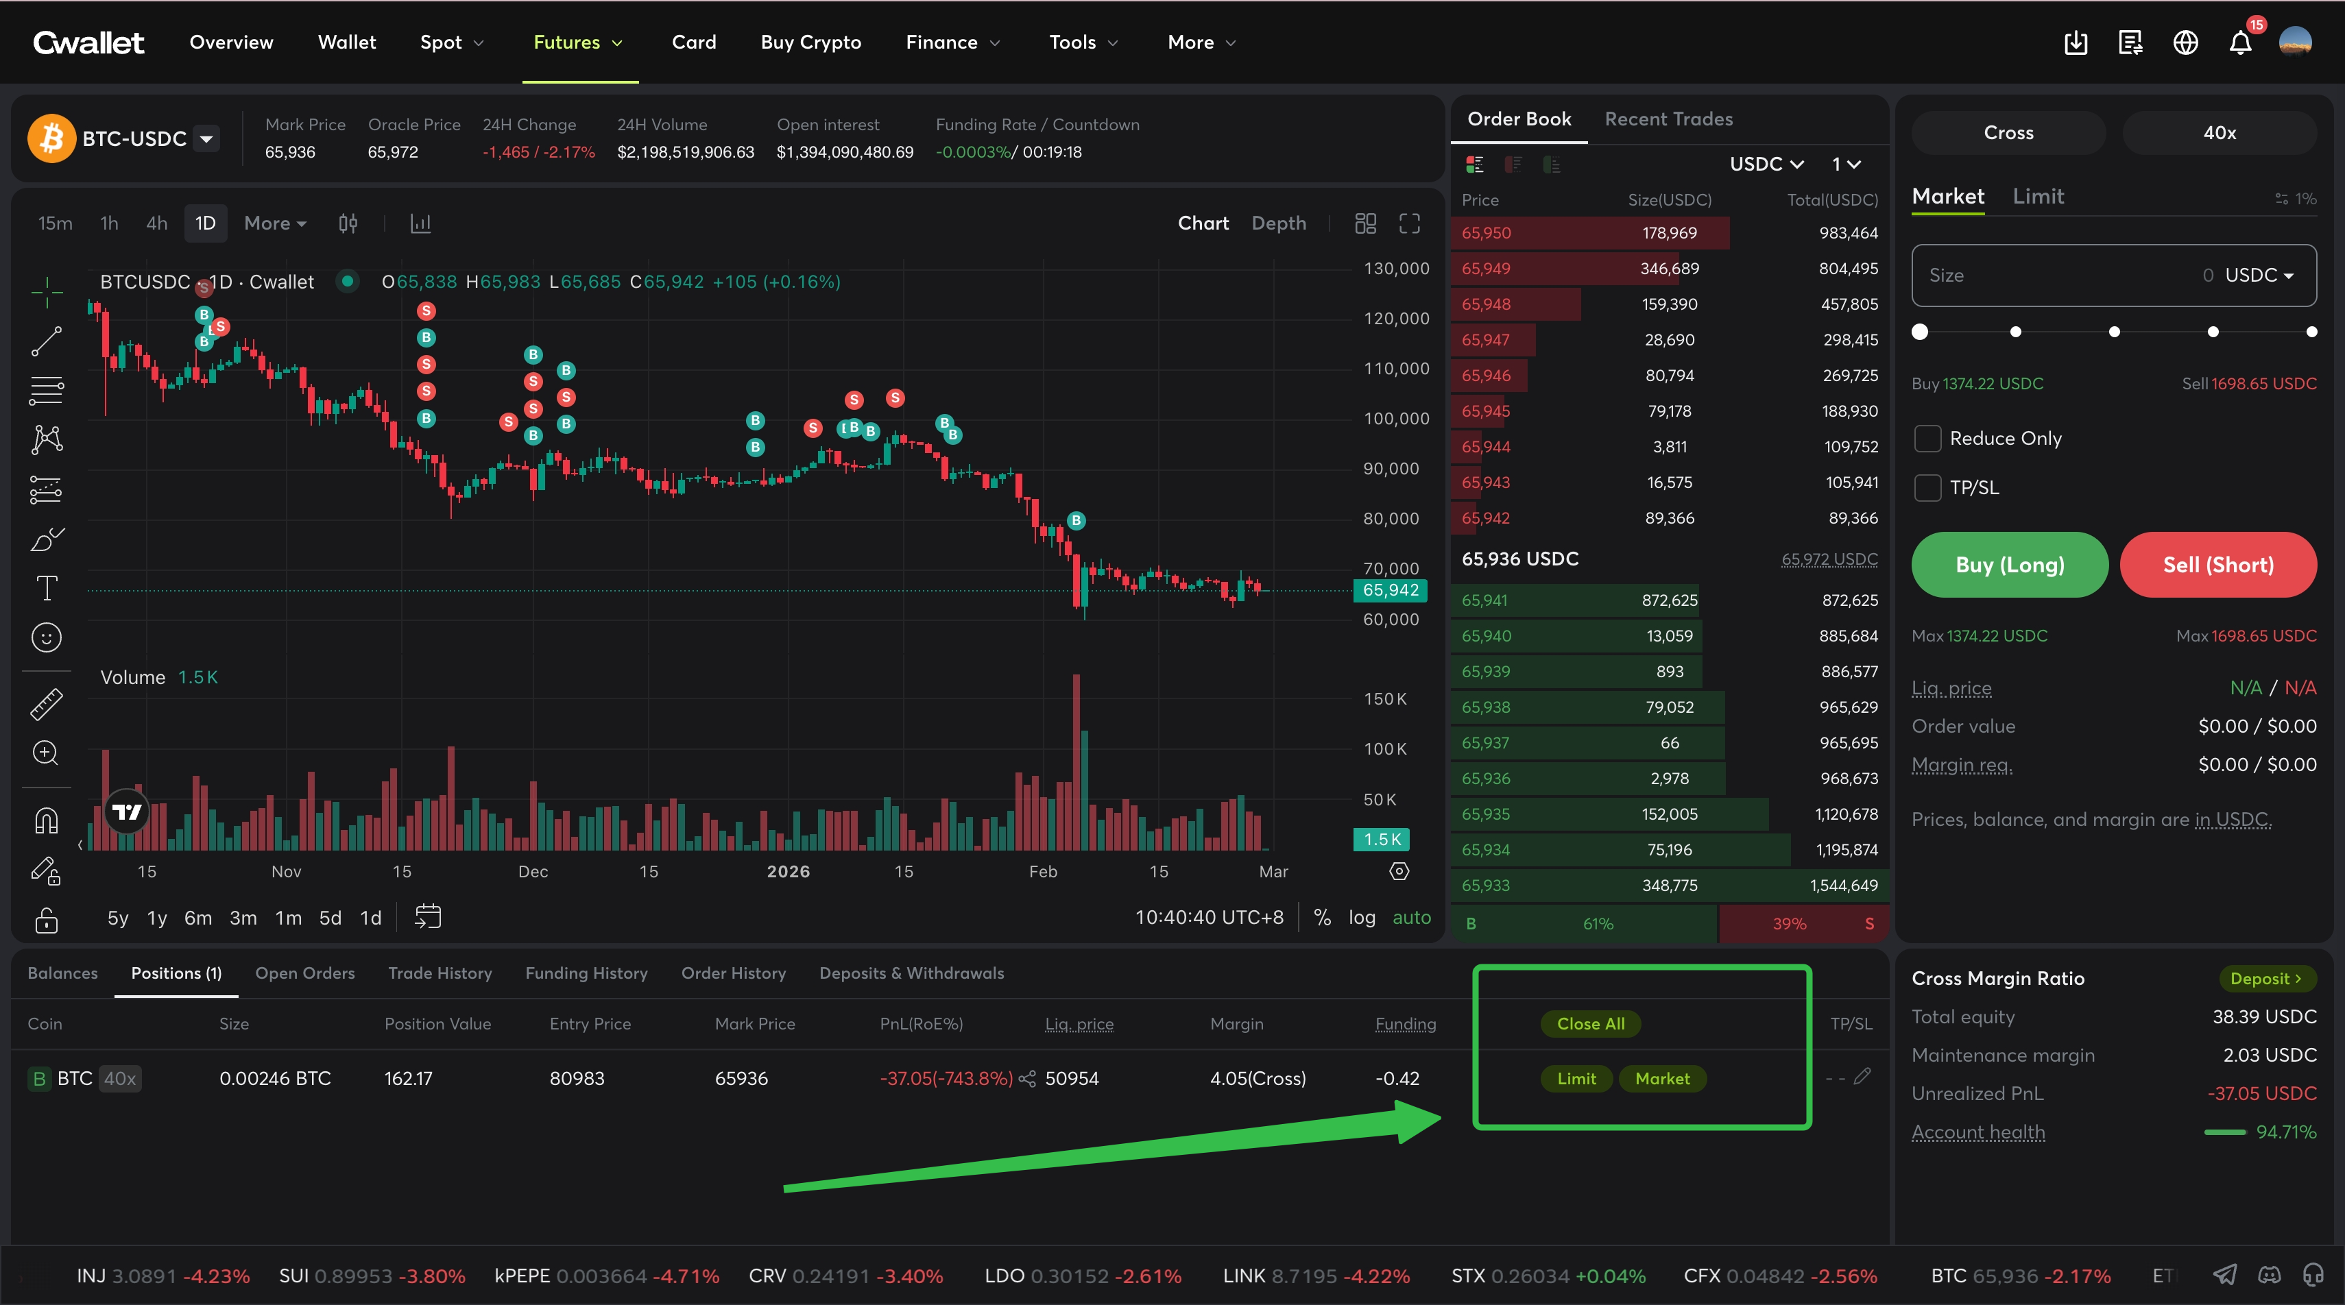Click the edit TP/SL pencil icon
The width and height of the screenshot is (2345, 1305).
[x=1862, y=1077]
